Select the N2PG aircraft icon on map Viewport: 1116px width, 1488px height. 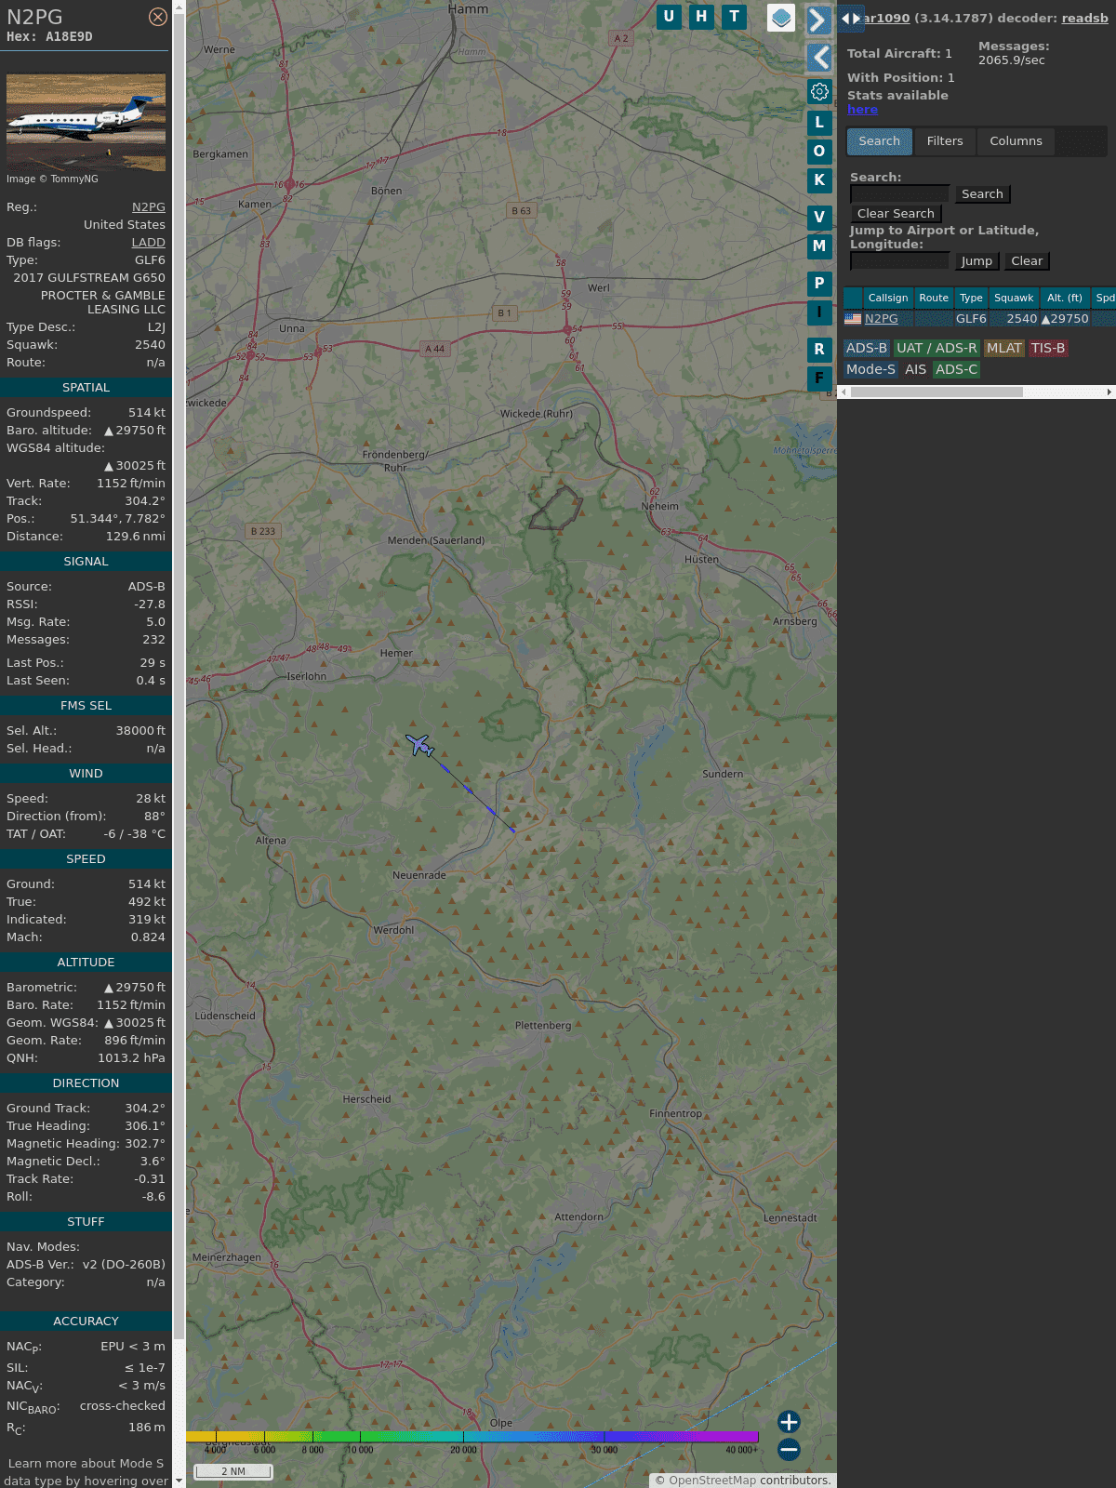click(x=420, y=745)
